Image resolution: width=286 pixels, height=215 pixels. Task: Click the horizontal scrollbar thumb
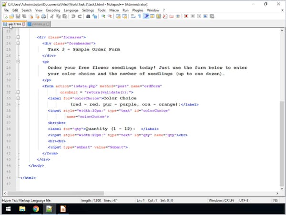pyautogui.click(x=56, y=193)
